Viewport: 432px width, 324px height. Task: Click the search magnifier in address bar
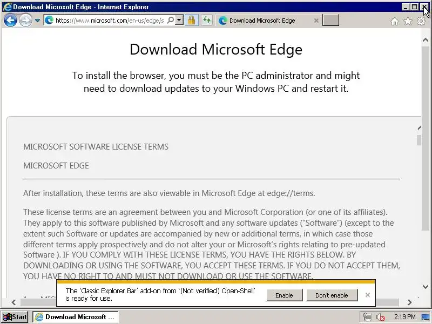pyautogui.click(x=171, y=20)
